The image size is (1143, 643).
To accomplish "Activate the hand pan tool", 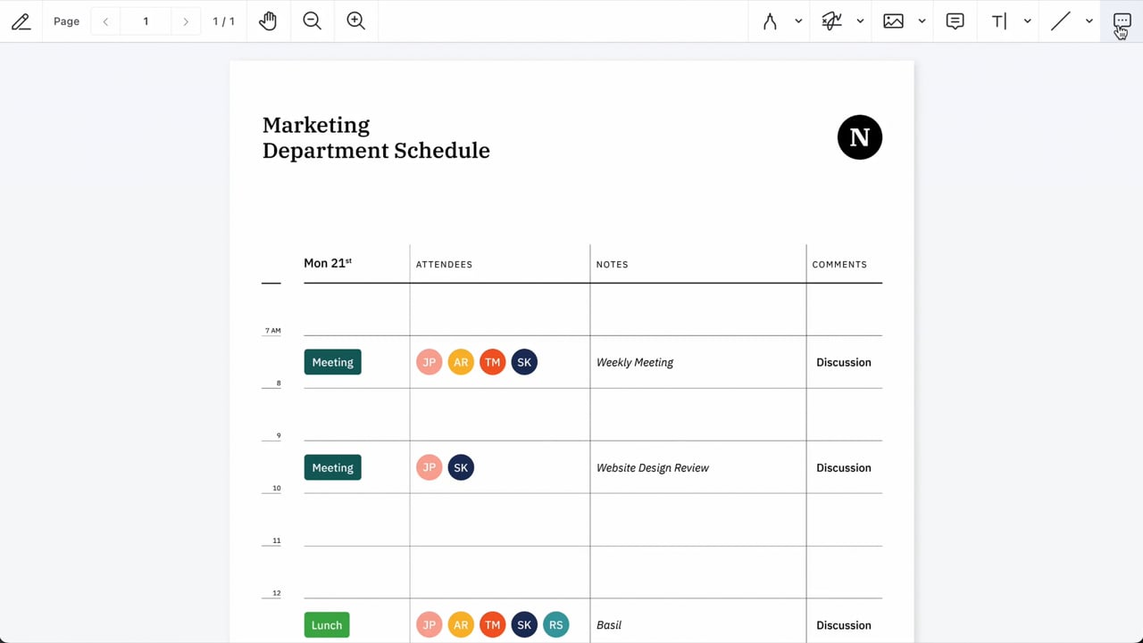I will tap(268, 21).
